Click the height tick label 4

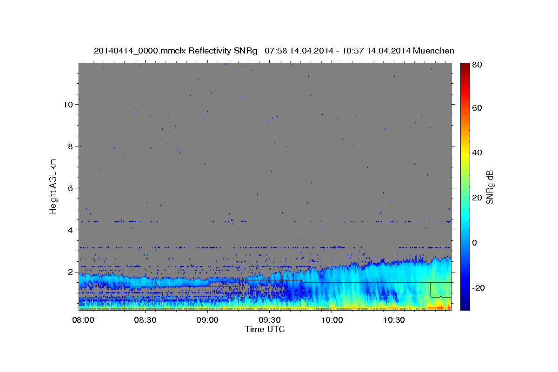(71, 230)
